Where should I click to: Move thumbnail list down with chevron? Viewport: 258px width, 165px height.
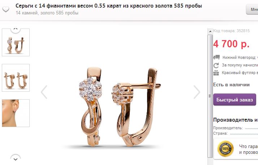point(16,158)
